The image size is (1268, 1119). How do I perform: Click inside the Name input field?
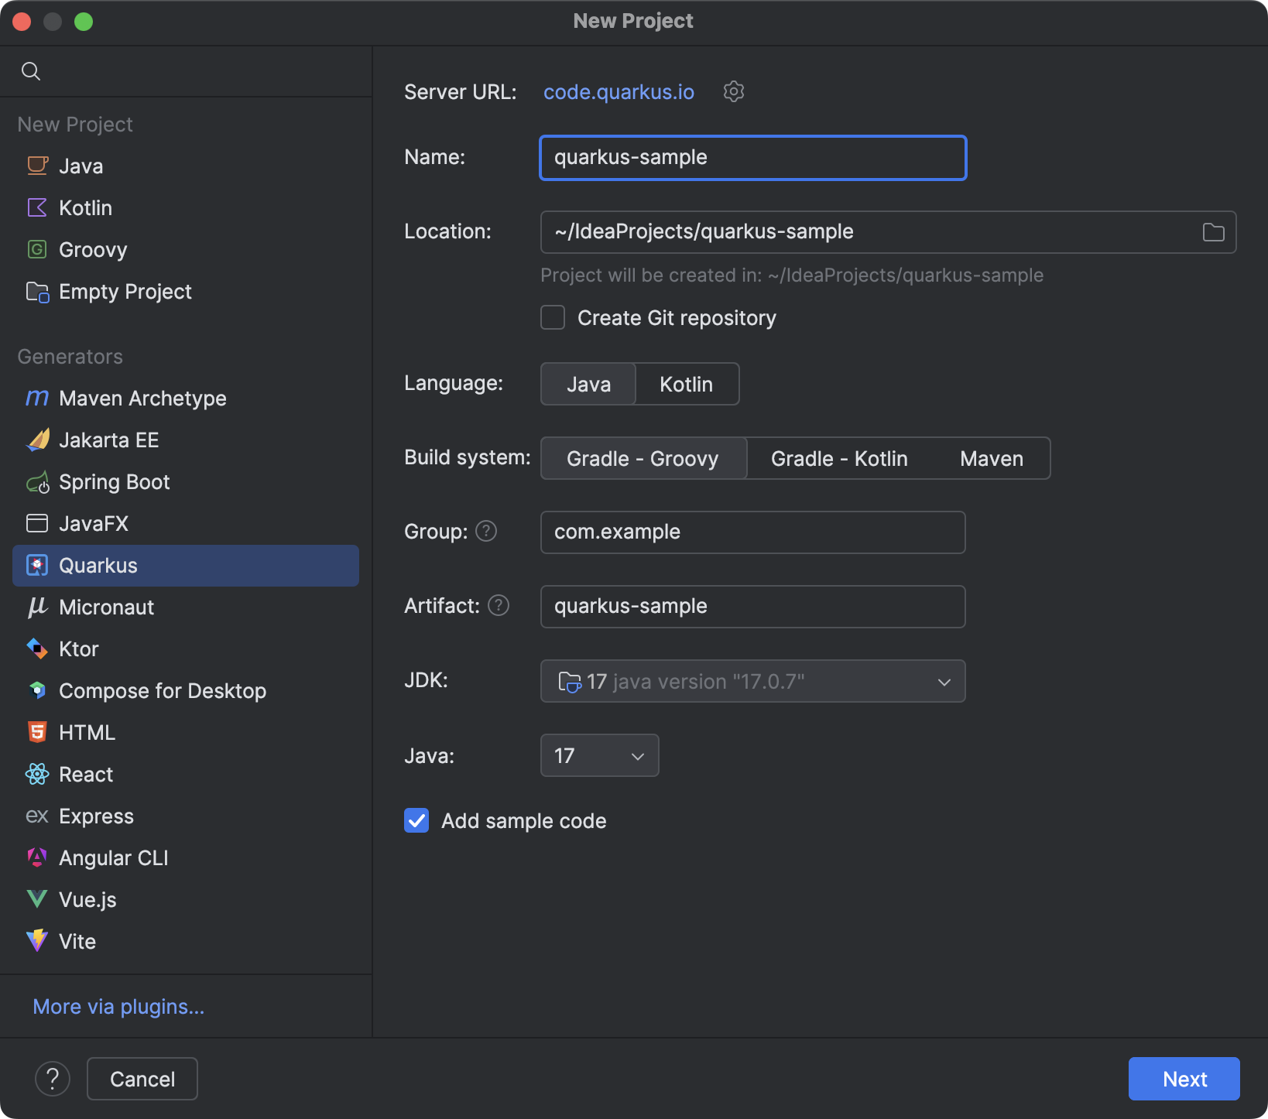pyautogui.click(x=752, y=158)
